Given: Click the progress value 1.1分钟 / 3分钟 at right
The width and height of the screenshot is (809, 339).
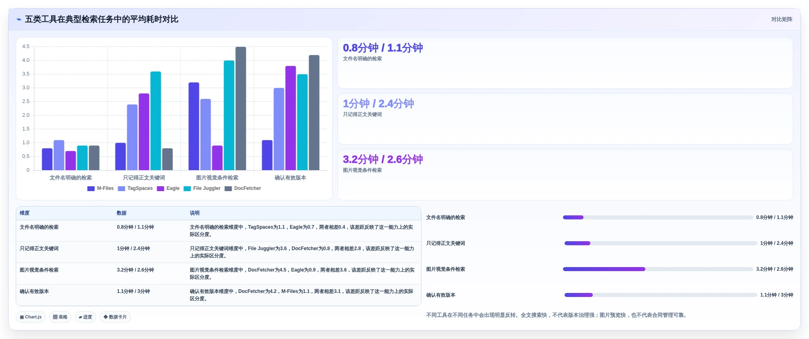Looking at the screenshot, I should (x=776, y=295).
